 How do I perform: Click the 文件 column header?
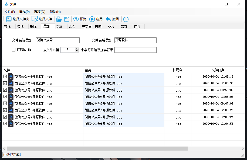click(x=43, y=70)
